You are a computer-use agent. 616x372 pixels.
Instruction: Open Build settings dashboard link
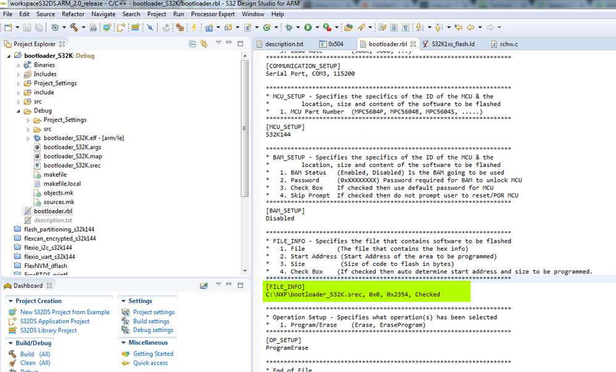[x=151, y=321]
